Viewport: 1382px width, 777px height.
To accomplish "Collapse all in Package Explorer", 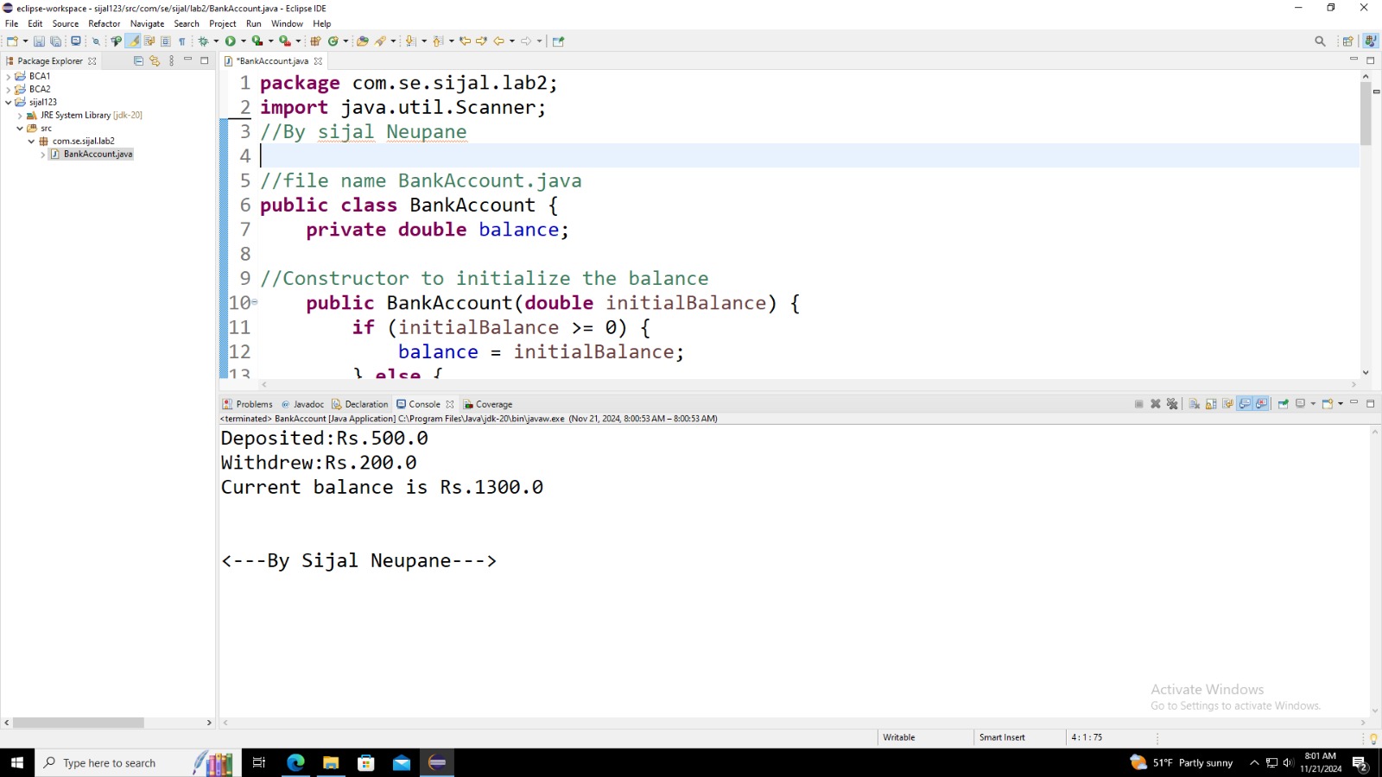I will (138, 60).
